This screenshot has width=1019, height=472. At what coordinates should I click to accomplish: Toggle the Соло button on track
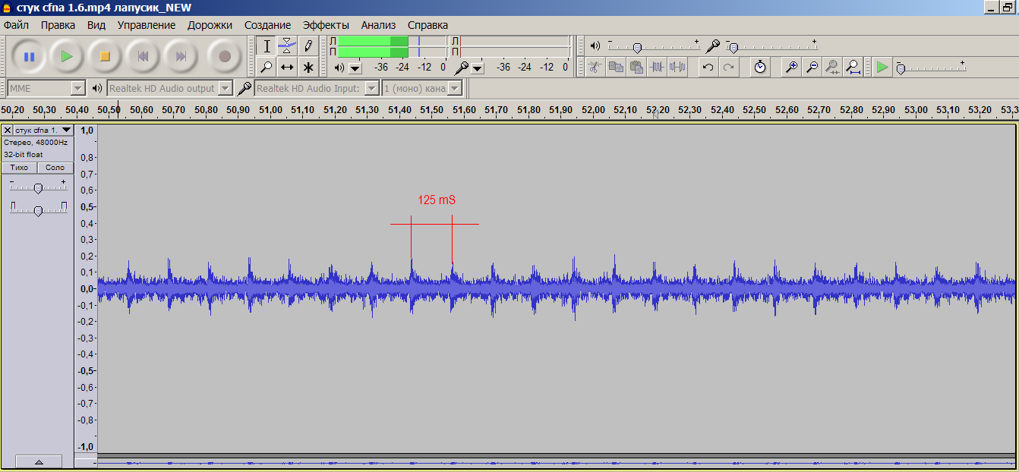[55, 168]
